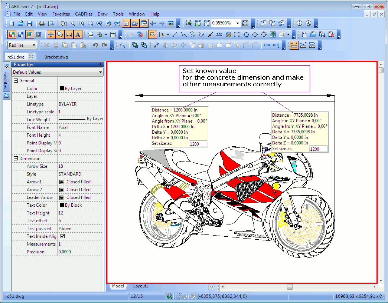This screenshot has width=388, height=303.
Task: Click the Print icon in toolbar
Action: point(42,23)
